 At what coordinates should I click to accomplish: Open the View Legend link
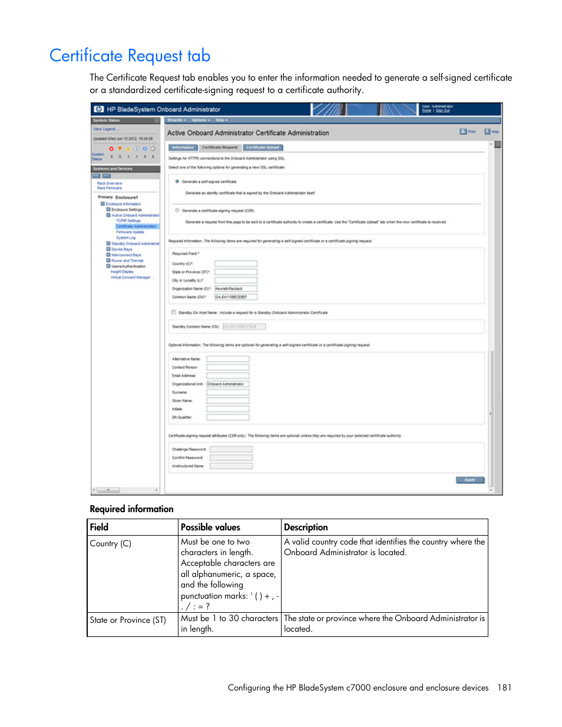106,129
